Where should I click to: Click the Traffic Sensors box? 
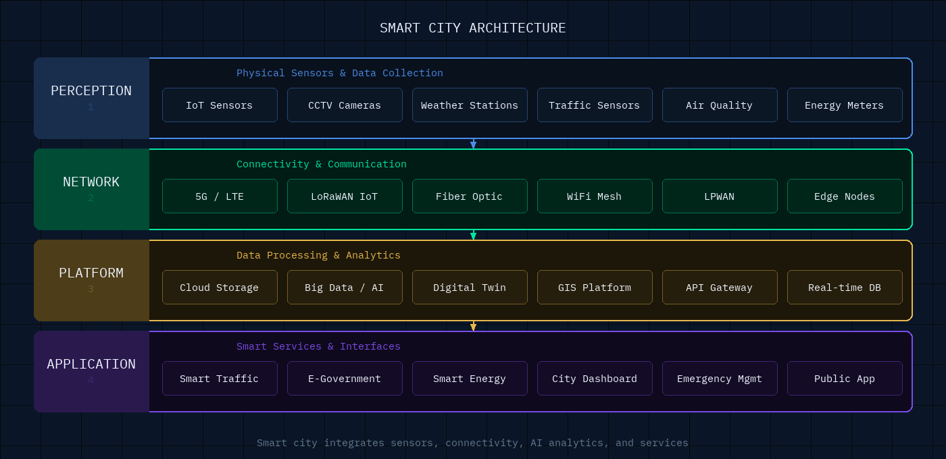coord(595,105)
